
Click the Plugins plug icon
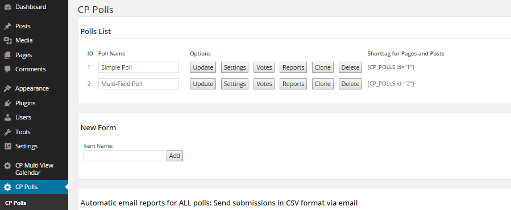point(7,103)
